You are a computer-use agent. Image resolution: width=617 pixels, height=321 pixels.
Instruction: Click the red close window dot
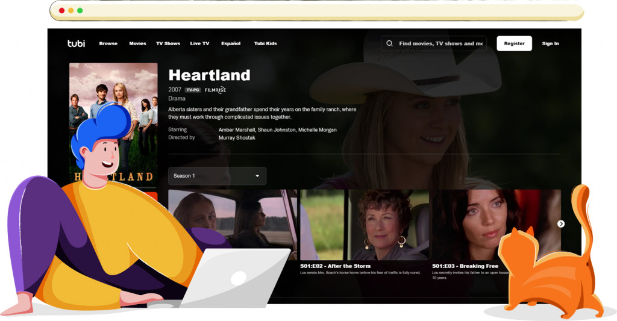(62, 11)
